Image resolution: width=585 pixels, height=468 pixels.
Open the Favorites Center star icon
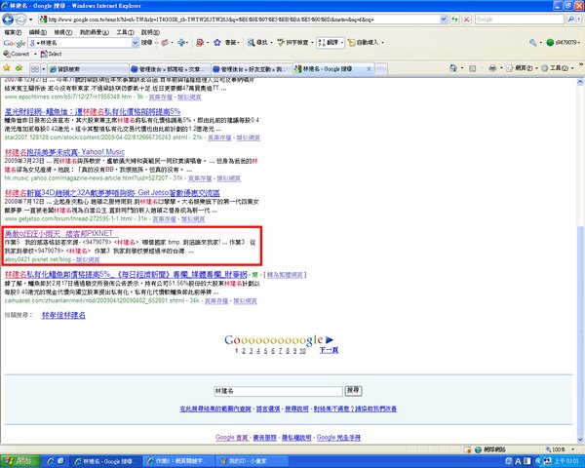(x=7, y=68)
